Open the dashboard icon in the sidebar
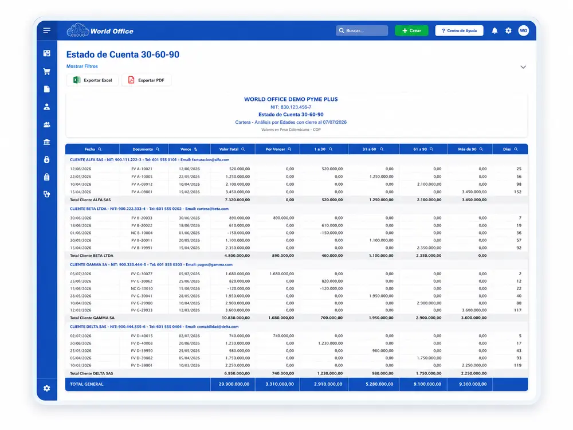This screenshot has width=573, height=430. [x=47, y=53]
